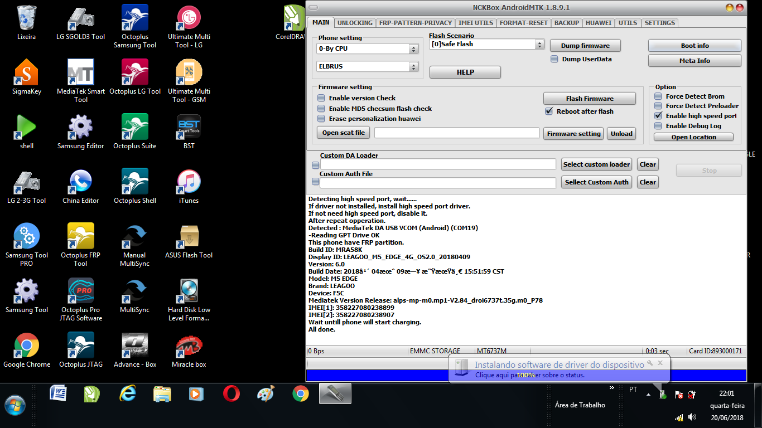Tick Dump UserData checkbox
The image size is (762, 428).
(x=554, y=59)
